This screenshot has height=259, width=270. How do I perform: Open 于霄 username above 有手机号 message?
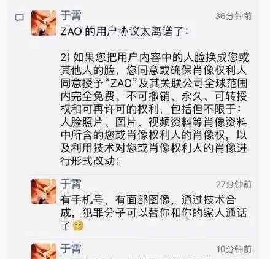click(x=71, y=184)
